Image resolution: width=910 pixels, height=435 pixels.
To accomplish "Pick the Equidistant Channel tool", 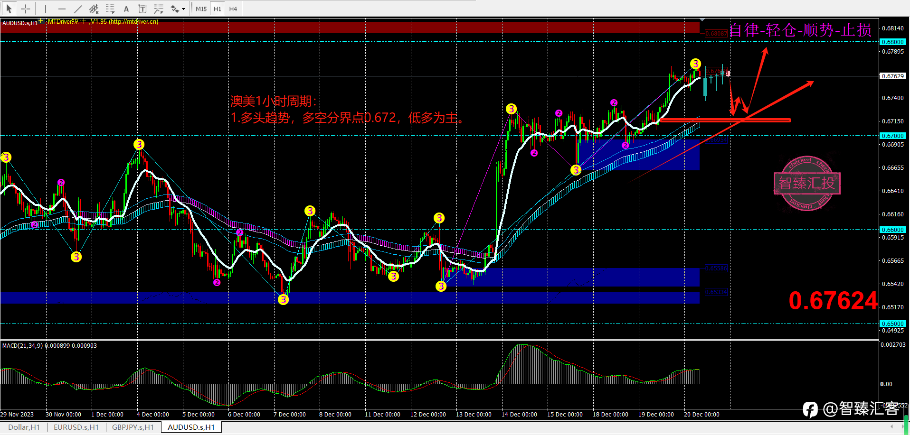I will tap(94, 9).
